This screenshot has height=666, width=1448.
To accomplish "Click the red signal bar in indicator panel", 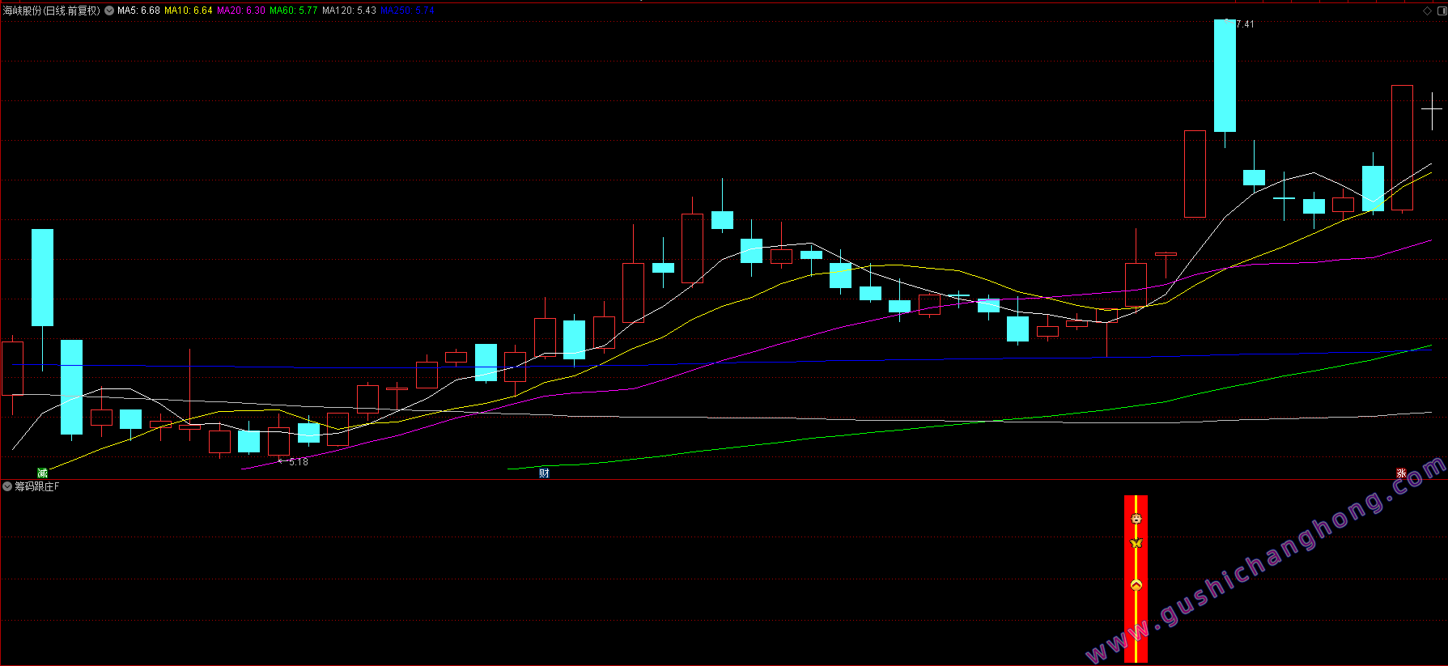I will (x=1136, y=579).
